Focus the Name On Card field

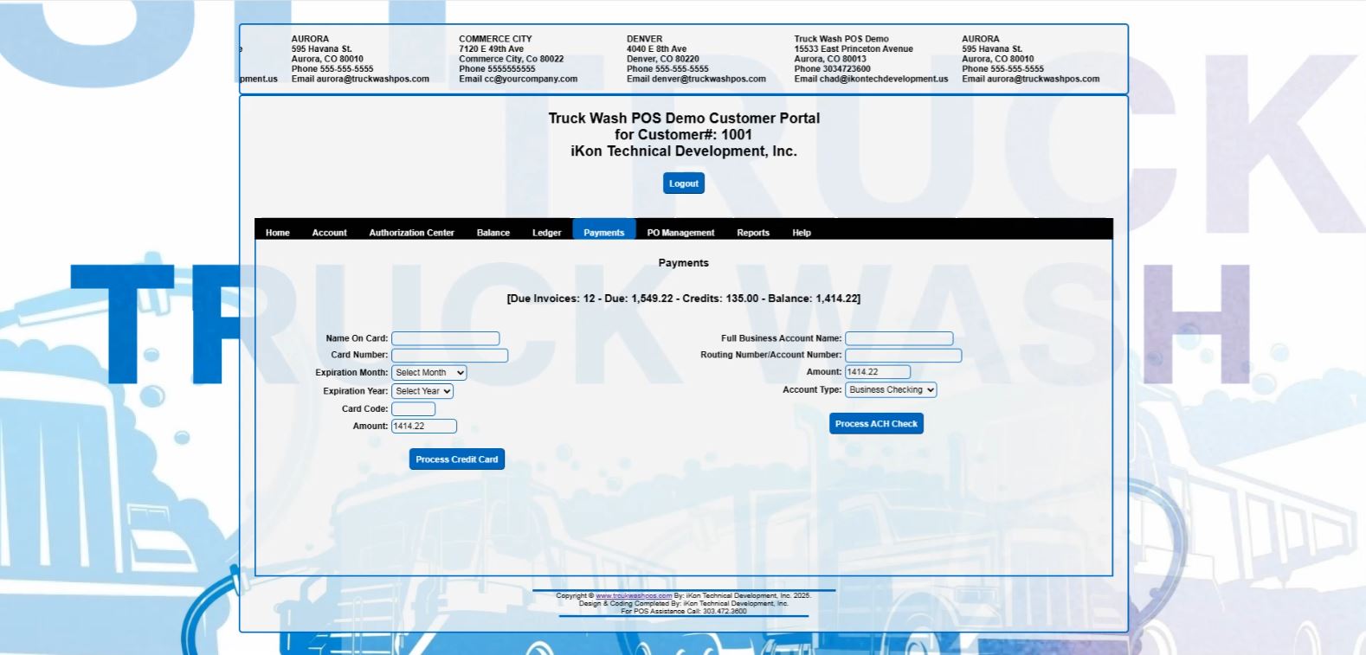click(x=446, y=338)
